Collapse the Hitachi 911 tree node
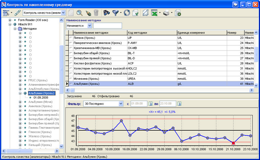This screenshot has width=260, height=160. [x=10, y=24]
